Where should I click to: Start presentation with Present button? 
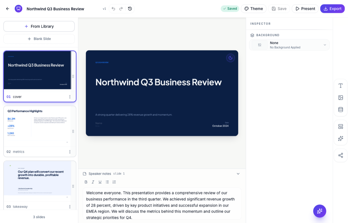tap(305, 9)
